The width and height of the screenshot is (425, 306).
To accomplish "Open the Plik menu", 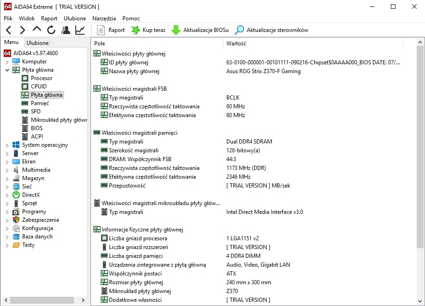I will coord(8,19).
